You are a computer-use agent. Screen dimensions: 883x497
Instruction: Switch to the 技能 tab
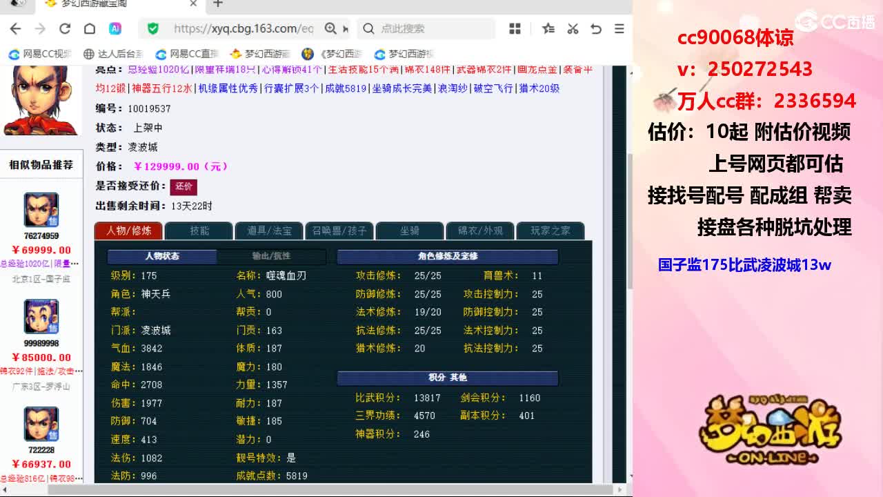(x=199, y=231)
